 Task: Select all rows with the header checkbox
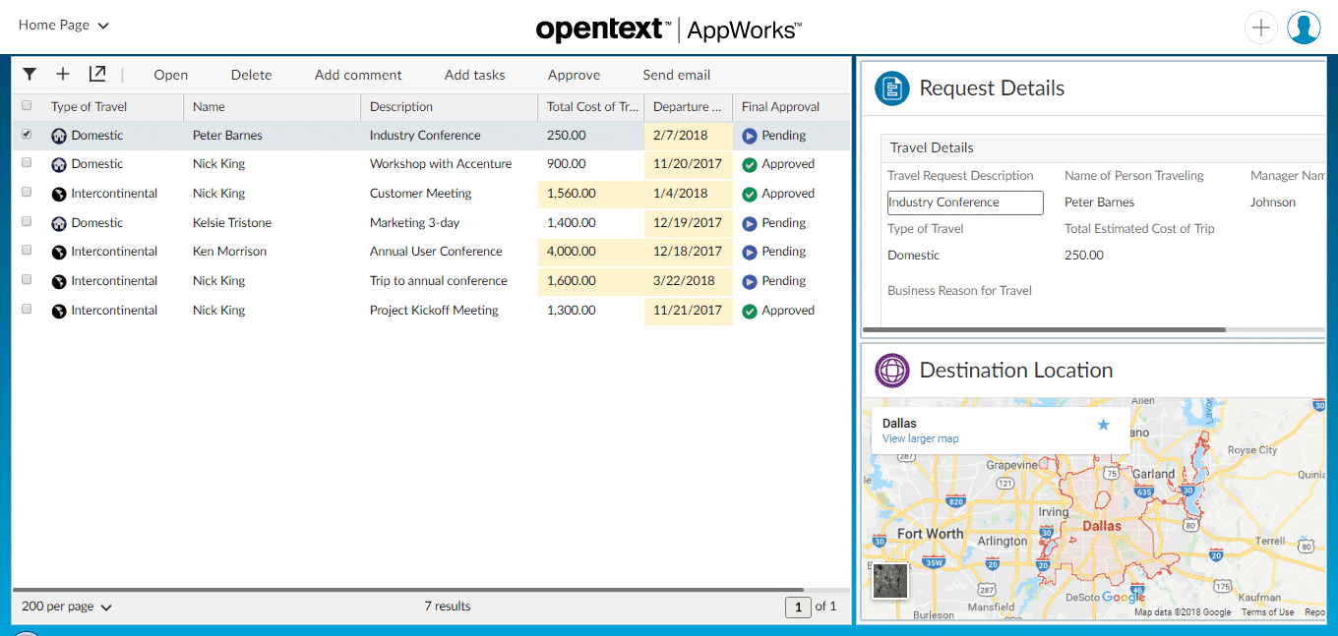(x=26, y=106)
